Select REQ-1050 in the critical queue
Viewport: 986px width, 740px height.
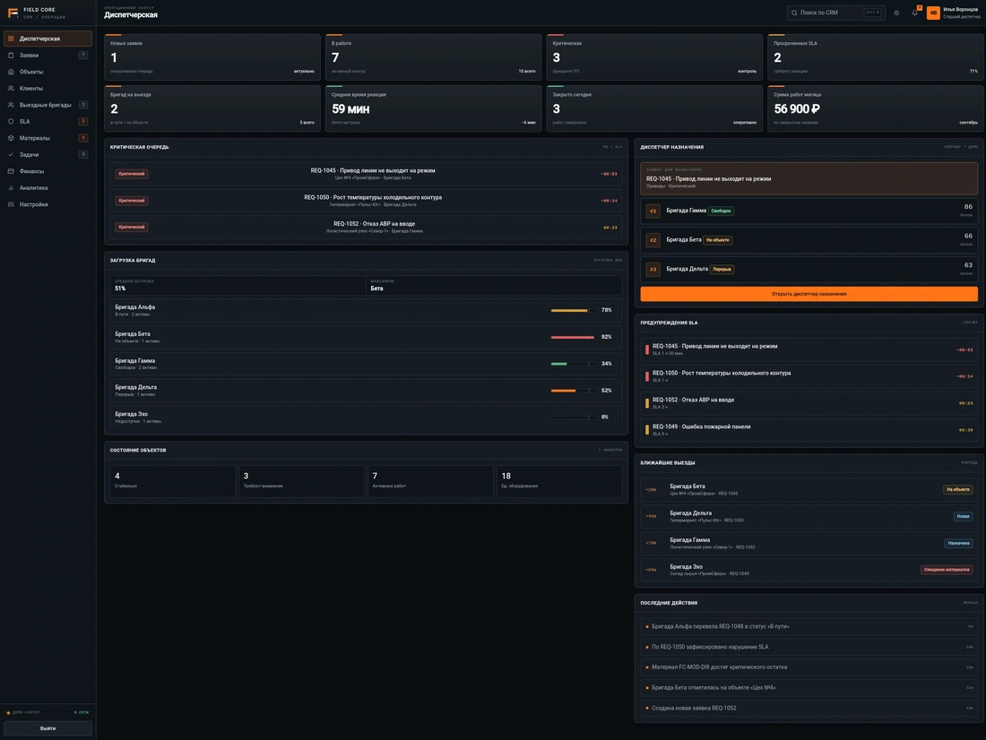366,201
